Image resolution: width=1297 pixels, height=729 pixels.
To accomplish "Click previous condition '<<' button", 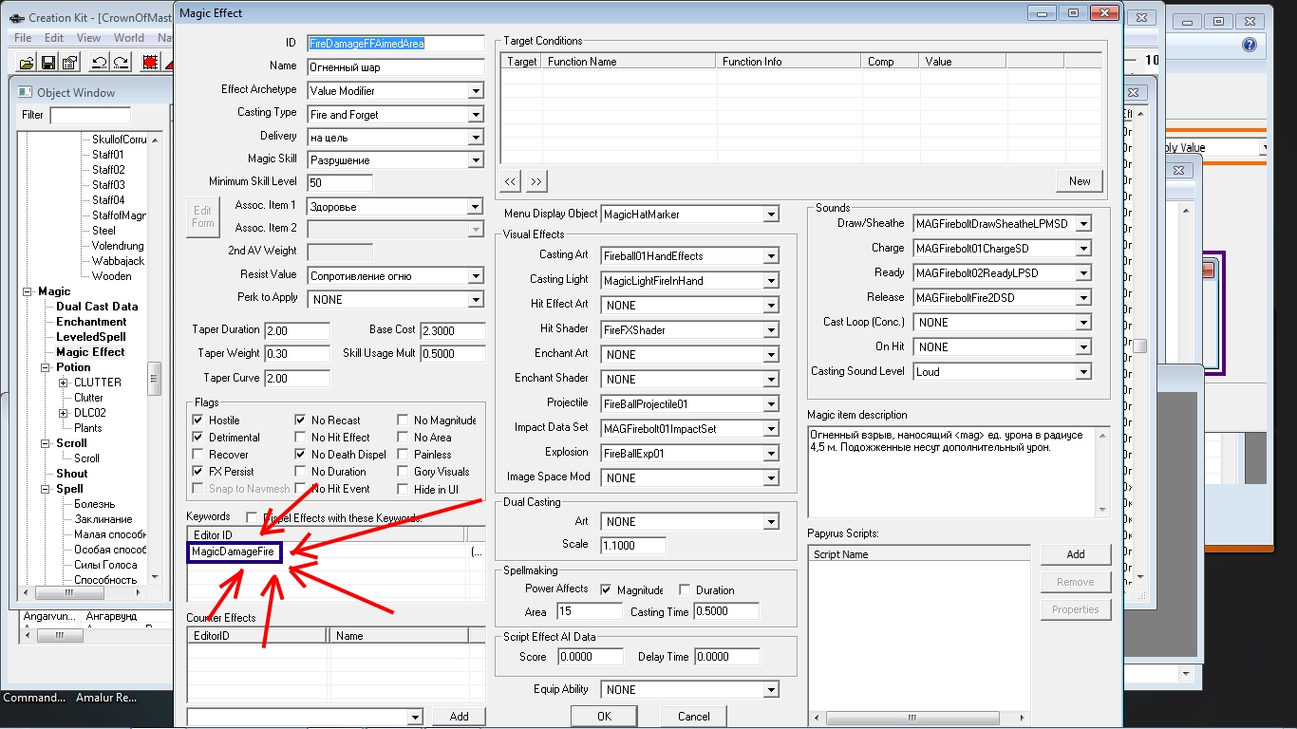I will tap(511, 181).
